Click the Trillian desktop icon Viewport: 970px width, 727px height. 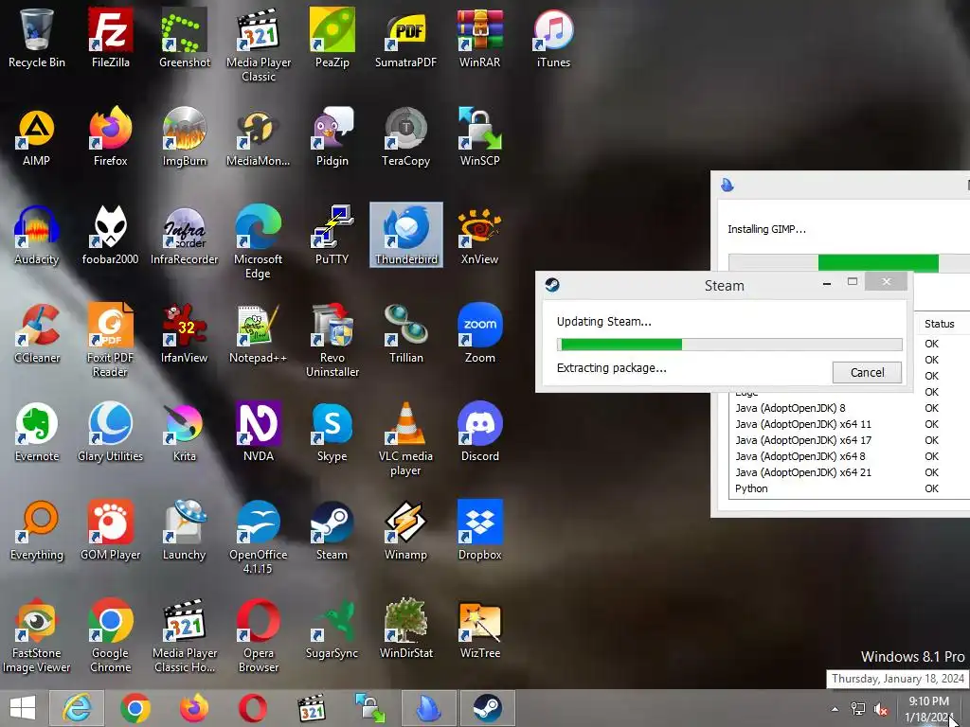click(x=405, y=334)
